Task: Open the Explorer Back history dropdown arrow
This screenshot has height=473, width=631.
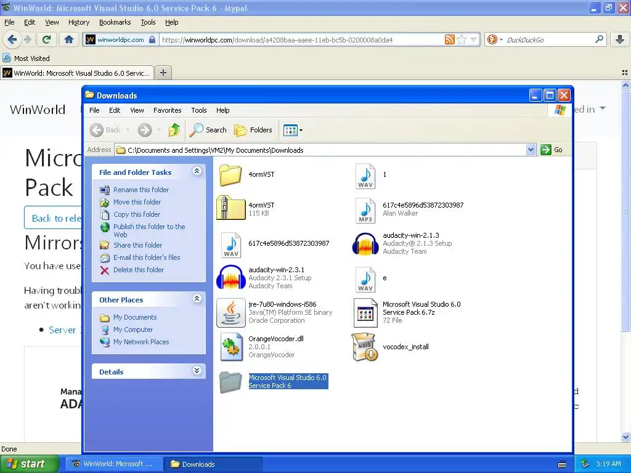Action: [x=128, y=130]
